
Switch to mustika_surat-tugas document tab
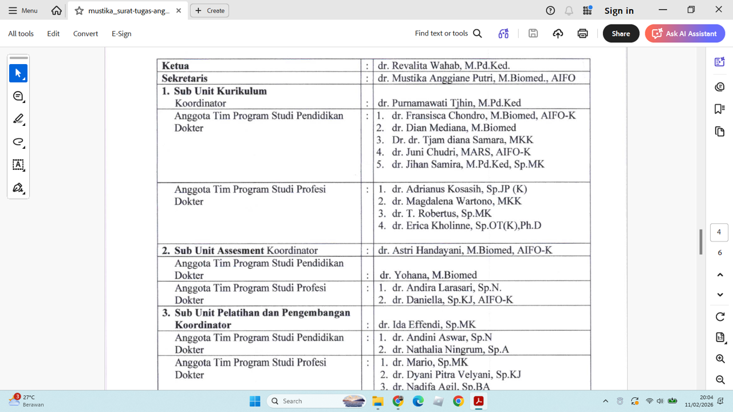click(x=128, y=11)
